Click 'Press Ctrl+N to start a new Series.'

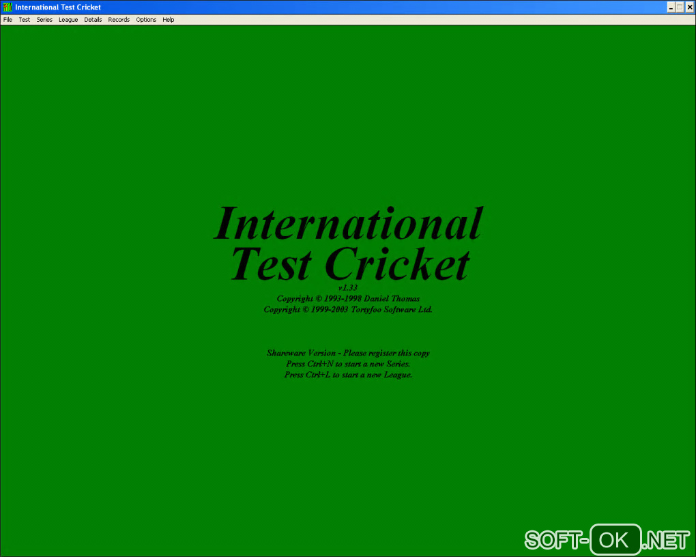(348, 364)
